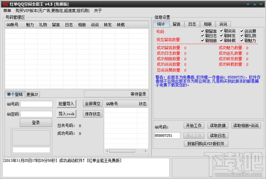266x179 pixels.
Task: Click the 状态 column header in small list
Action: tap(142, 104)
